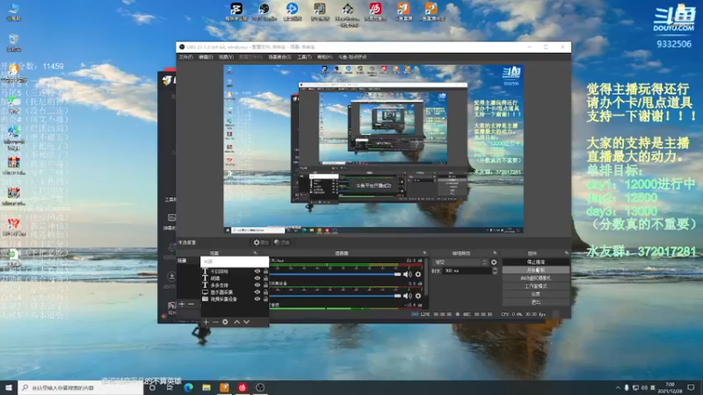Mute the second audio mixer track
The width and height of the screenshot is (703, 395).
pos(407,296)
